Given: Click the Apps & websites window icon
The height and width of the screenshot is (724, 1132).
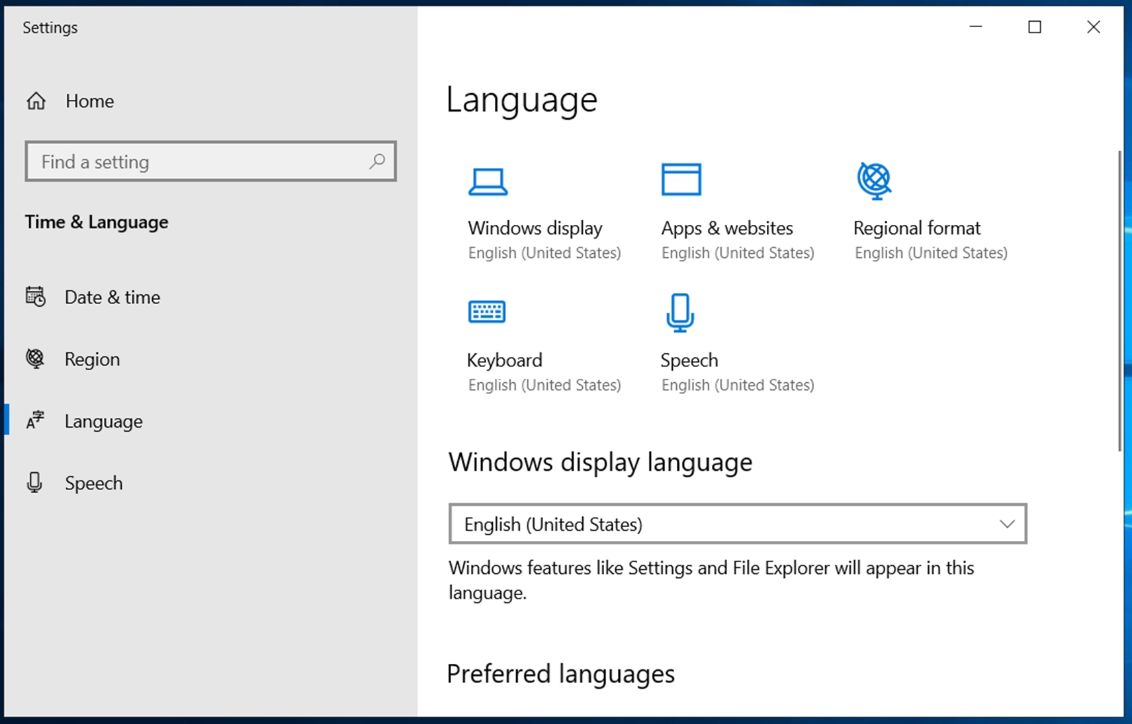Looking at the screenshot, I should pyautogui.click(x=681, y=179).
